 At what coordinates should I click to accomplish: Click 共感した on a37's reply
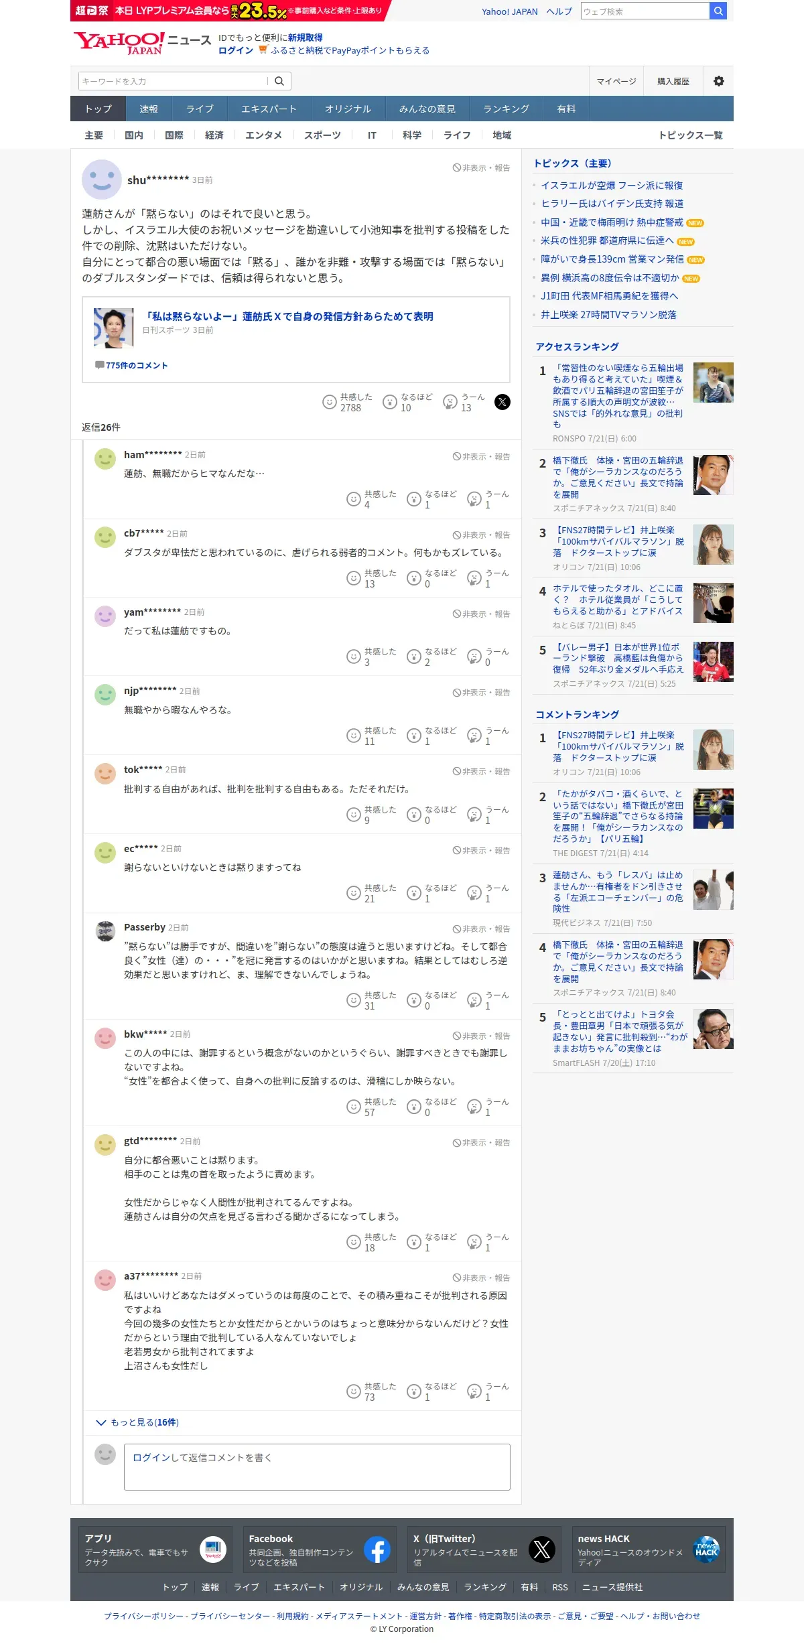(353, 1391)
